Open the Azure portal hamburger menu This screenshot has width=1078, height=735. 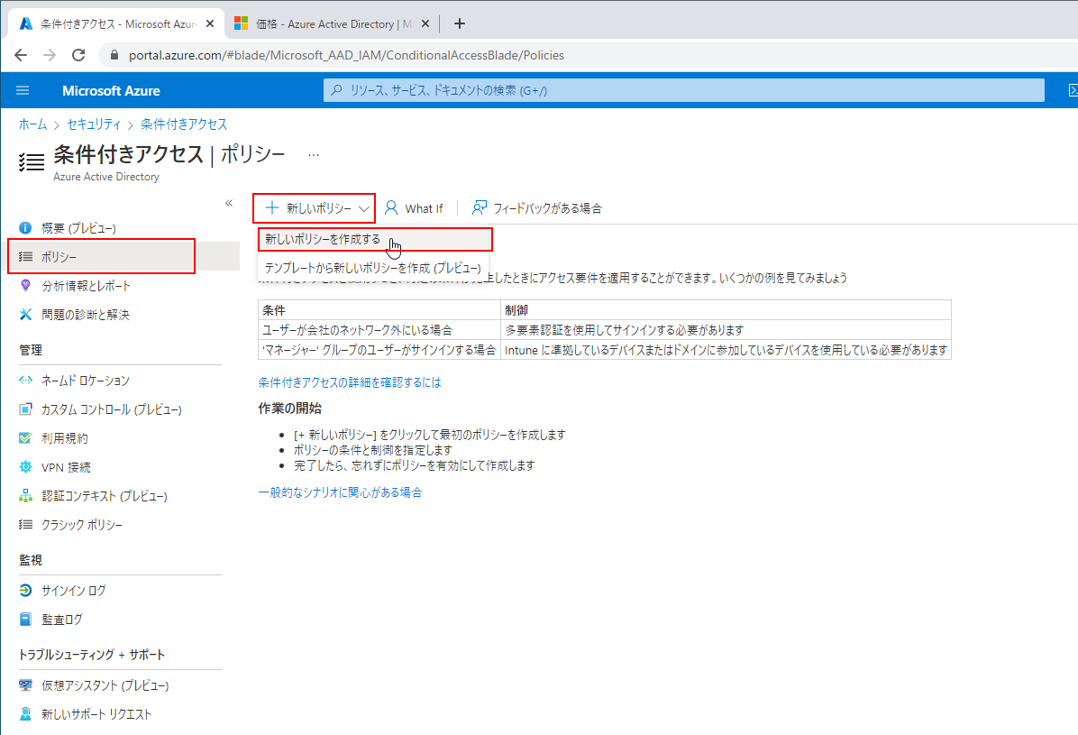coord(23,90)
